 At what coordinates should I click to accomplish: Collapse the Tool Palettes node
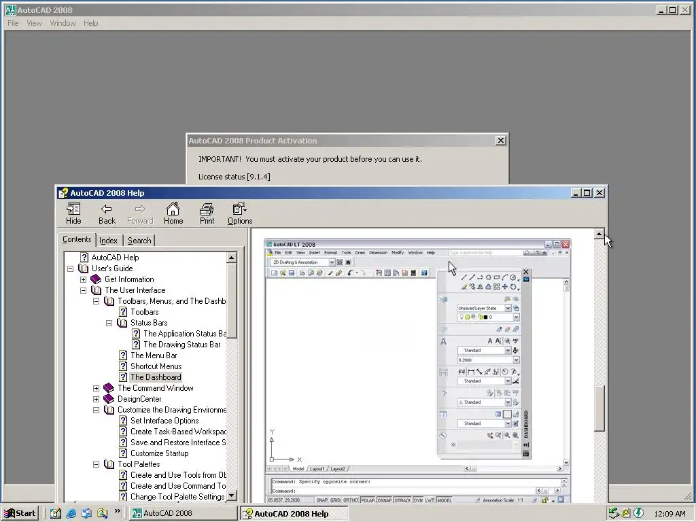(96, 464)
